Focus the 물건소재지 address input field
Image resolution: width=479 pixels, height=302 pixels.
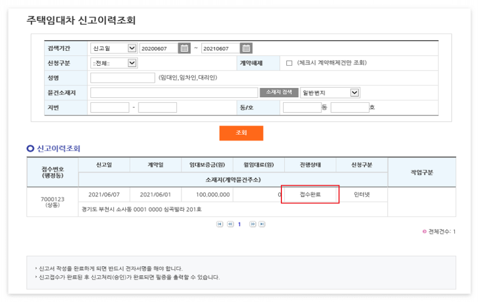pyautogui.click(x=174, y=92)
